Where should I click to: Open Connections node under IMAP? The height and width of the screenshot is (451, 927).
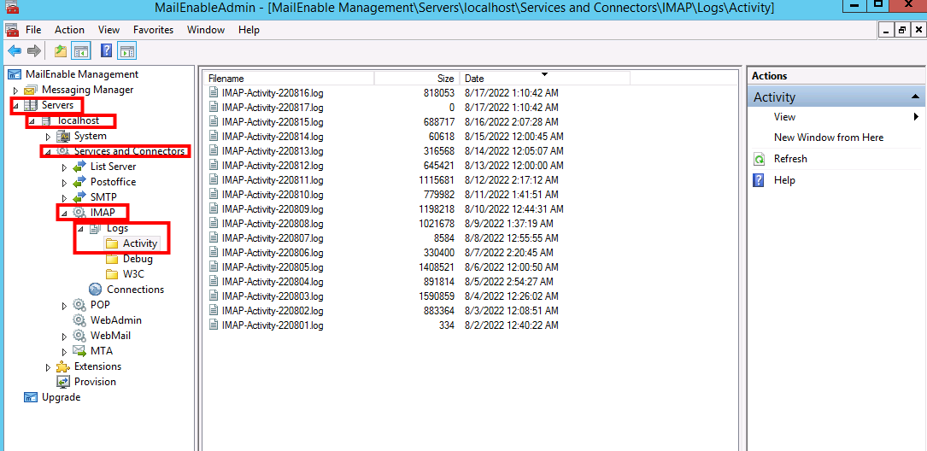[x=135, y=290]
